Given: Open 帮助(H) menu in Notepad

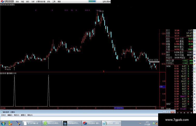Looking at the screenshot, I should 30,115.
